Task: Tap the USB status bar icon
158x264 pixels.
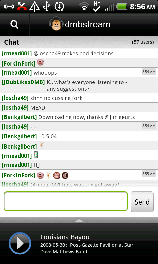Action: (46, 7)
